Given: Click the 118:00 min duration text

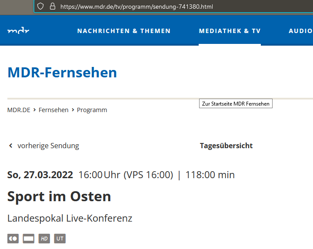Looking at the screenshot, I should [x=210, y=175].
